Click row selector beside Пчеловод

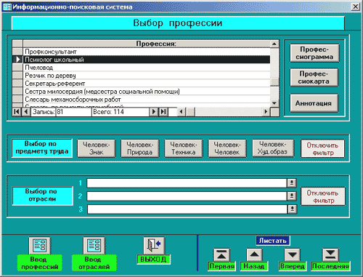click(x=17, y=68)
